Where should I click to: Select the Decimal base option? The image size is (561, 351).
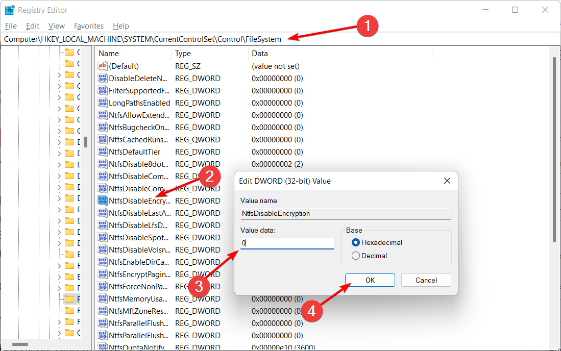click(x=369, y=256)
